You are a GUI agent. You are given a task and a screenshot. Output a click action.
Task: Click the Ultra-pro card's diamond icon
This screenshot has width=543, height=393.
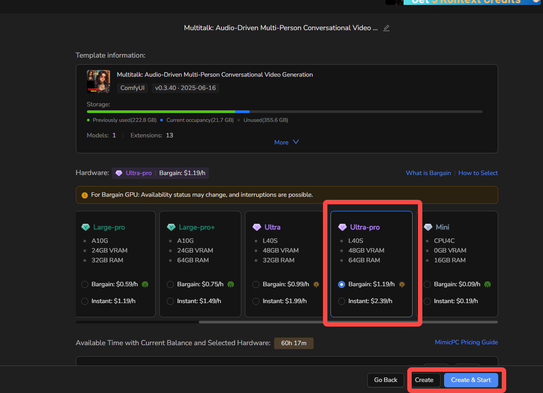click(342, 227)
